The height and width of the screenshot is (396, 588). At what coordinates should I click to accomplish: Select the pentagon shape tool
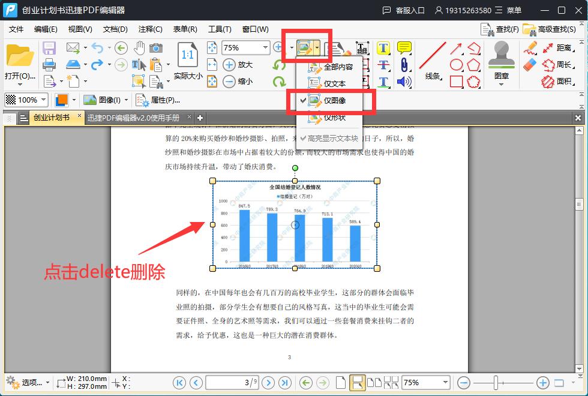pos(473,63)
